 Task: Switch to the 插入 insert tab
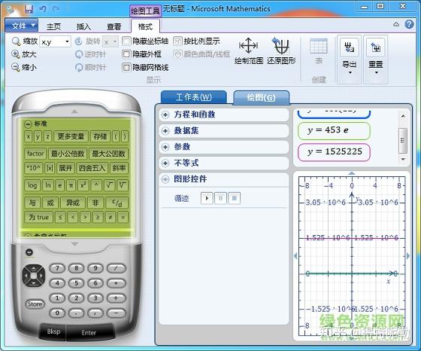tap(83, 26)
